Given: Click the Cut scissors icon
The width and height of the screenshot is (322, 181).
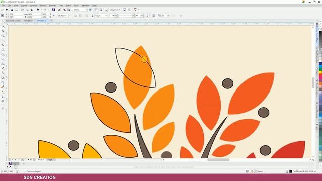Looking at the screenshot, I should coord(22,10).
